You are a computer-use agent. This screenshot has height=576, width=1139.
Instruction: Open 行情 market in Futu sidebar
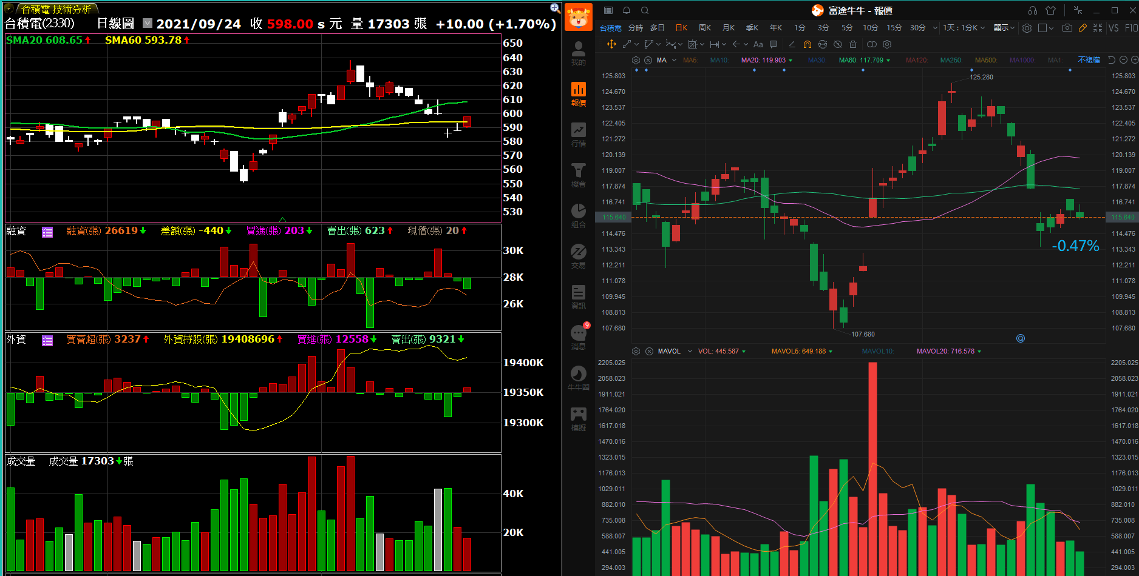pyautogui.click(x=579, y=135)
